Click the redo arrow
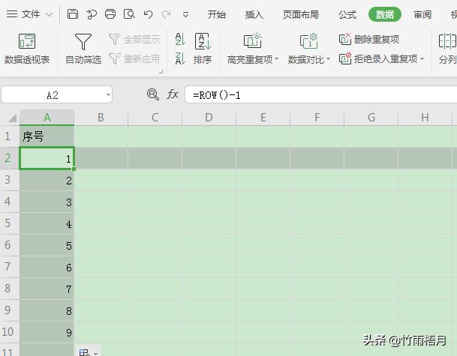The height and width of the screenshot is (356, 457). pos(166,14)
